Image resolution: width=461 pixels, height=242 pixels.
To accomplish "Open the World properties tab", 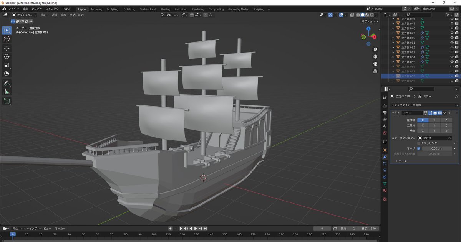I will point(385,133).
